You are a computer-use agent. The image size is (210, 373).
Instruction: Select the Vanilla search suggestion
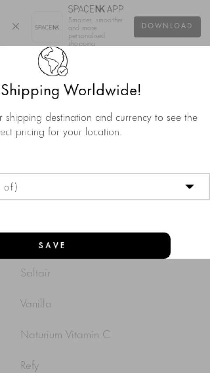[36, 304]
